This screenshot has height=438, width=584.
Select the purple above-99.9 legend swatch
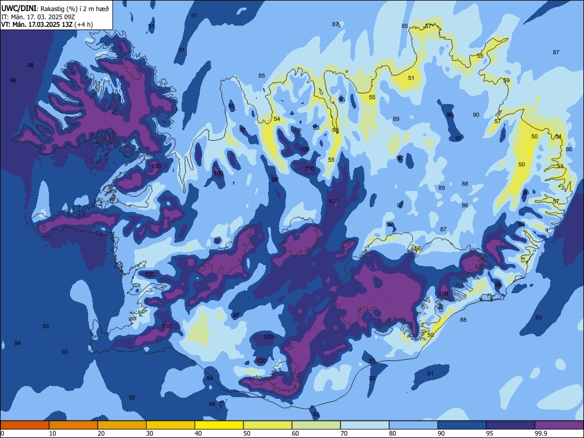coord(559,425)
